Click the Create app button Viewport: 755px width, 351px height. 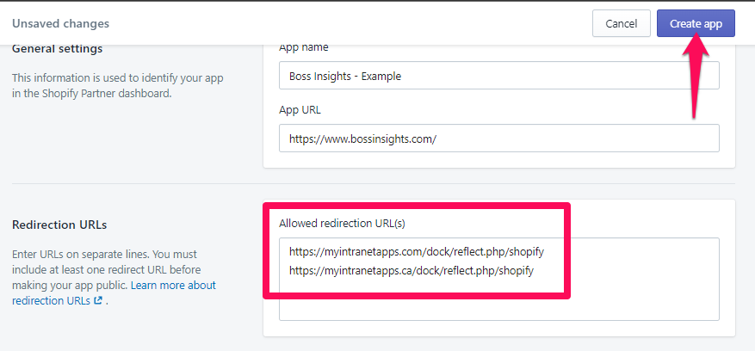coord(695,23)
